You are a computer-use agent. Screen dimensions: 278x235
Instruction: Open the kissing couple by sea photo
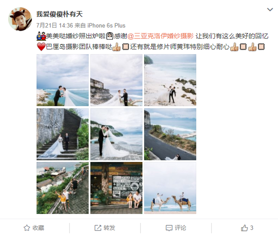(62, 80)
